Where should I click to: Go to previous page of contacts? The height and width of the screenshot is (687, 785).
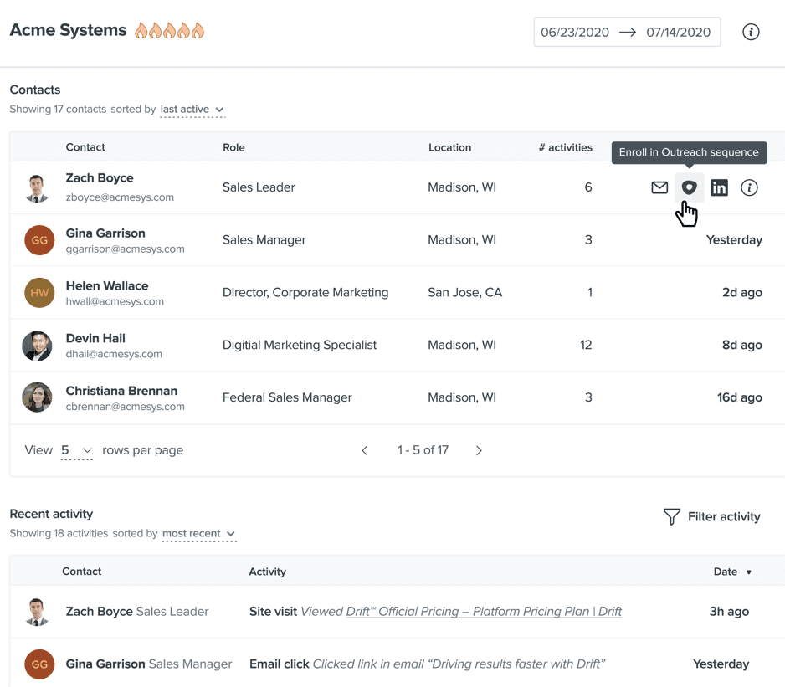point(365,450)
